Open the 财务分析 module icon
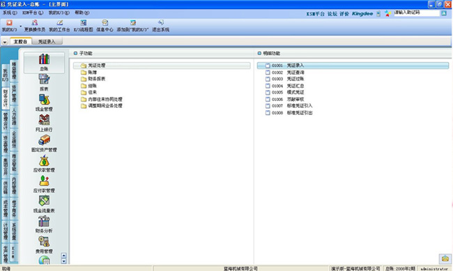Viewport: 453px width, 271px height. pyautogui.click(x=44, y=224)
